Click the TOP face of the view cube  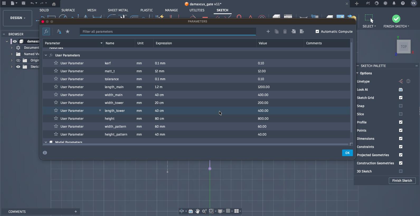tap(404, 47)
